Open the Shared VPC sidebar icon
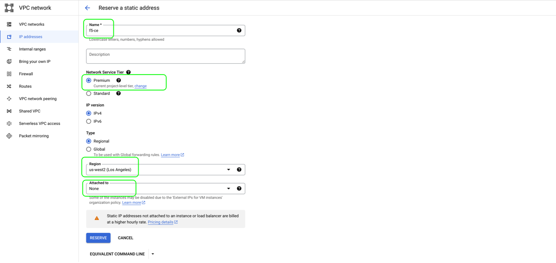The height and width of the screenshot is (263, 556). coord(9,111)
